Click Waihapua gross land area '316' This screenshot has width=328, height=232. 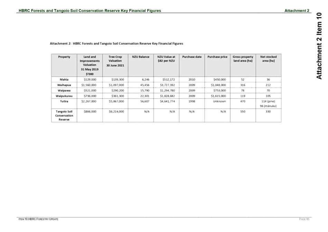coord(243,85)
